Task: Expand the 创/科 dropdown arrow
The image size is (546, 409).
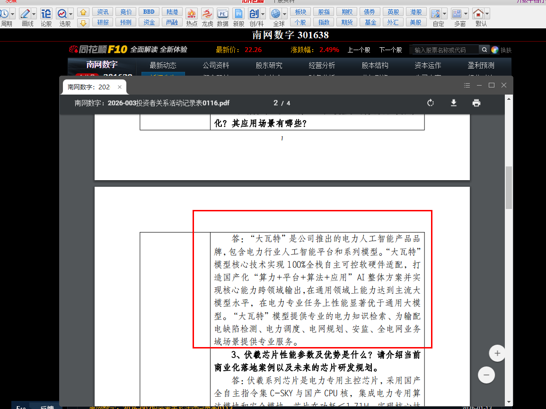Action: click(x=263, y=14)
